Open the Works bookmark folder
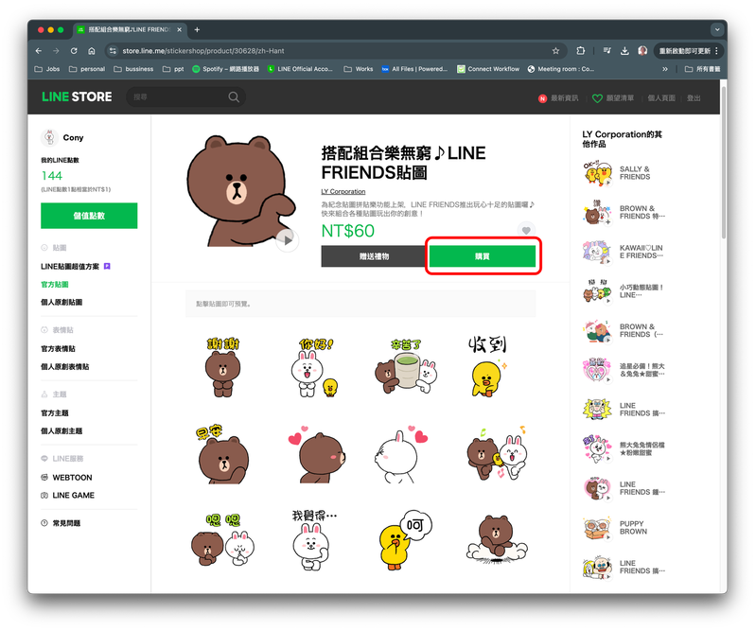The height and width of the screenshot is (631, 756). tap(359, 69)
